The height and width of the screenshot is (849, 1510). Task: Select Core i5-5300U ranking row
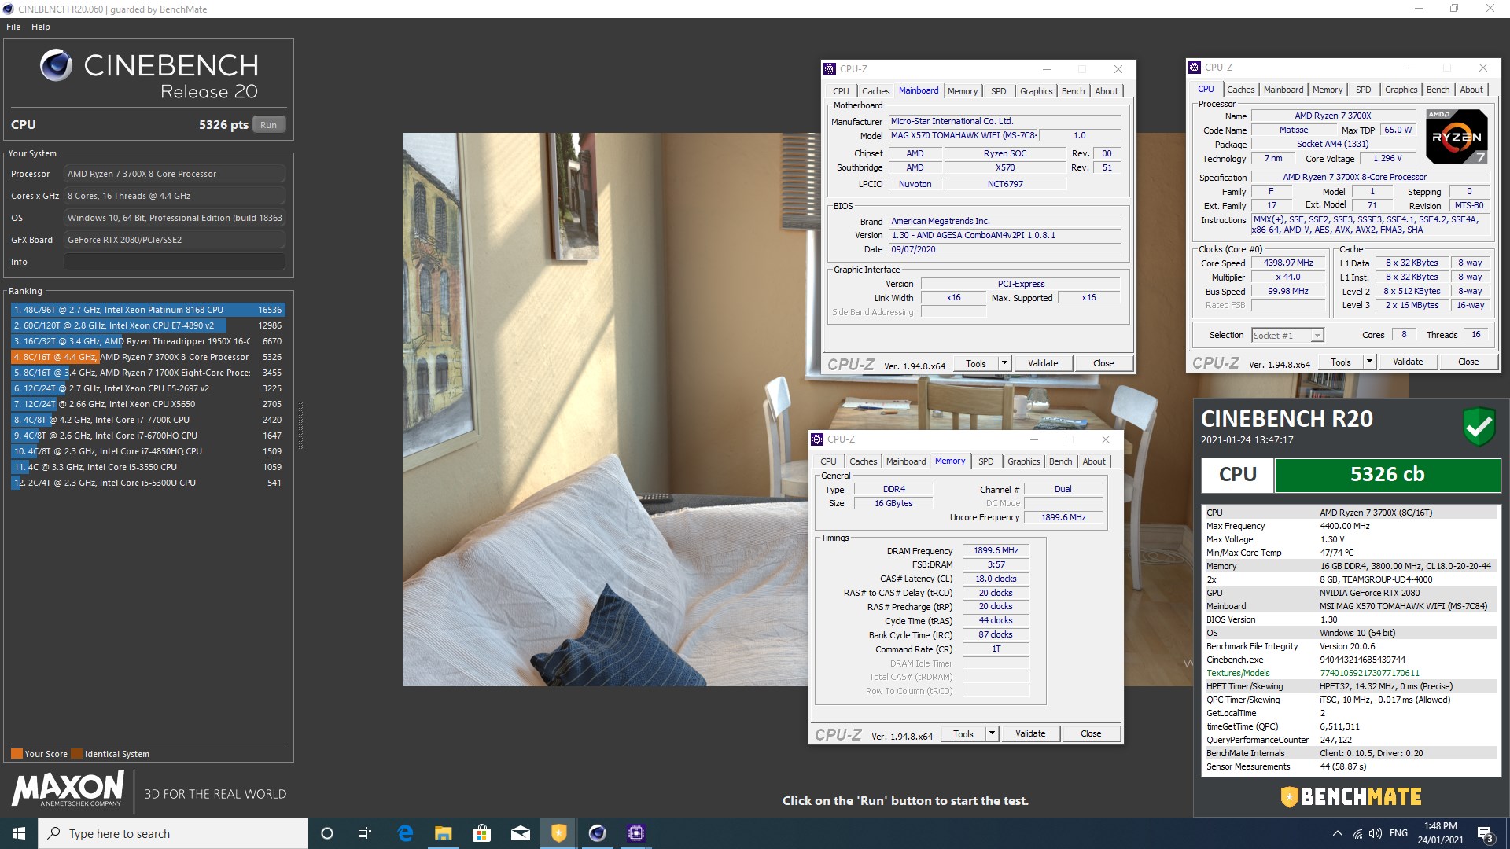coord(147,483)
